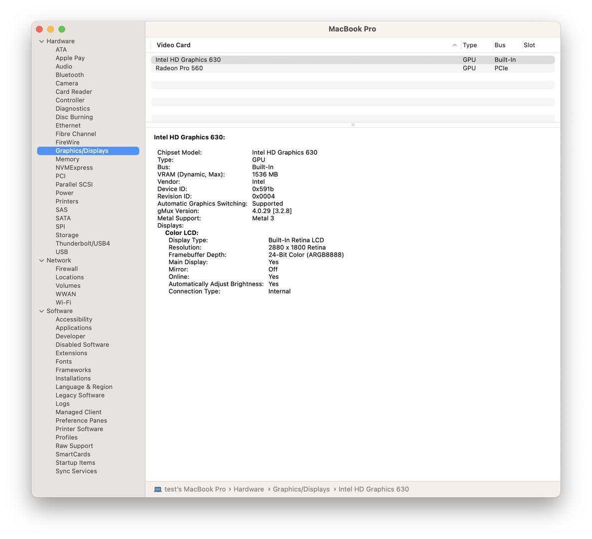Viewport: 592px width, 539px height.
Task: Select NVMExpress in the sidebar
Action: click(74, 168)
